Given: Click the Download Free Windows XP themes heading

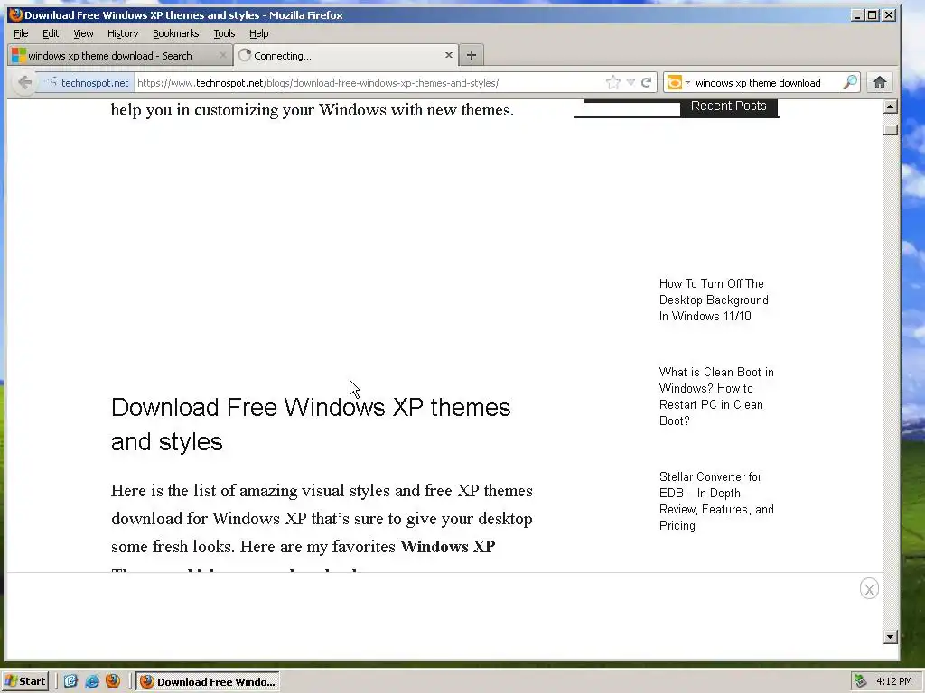Looking at the screenshot, I should [311, 424].
